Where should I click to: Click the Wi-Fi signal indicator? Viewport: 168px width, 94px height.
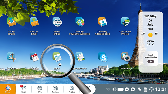[x=108, y=89]
